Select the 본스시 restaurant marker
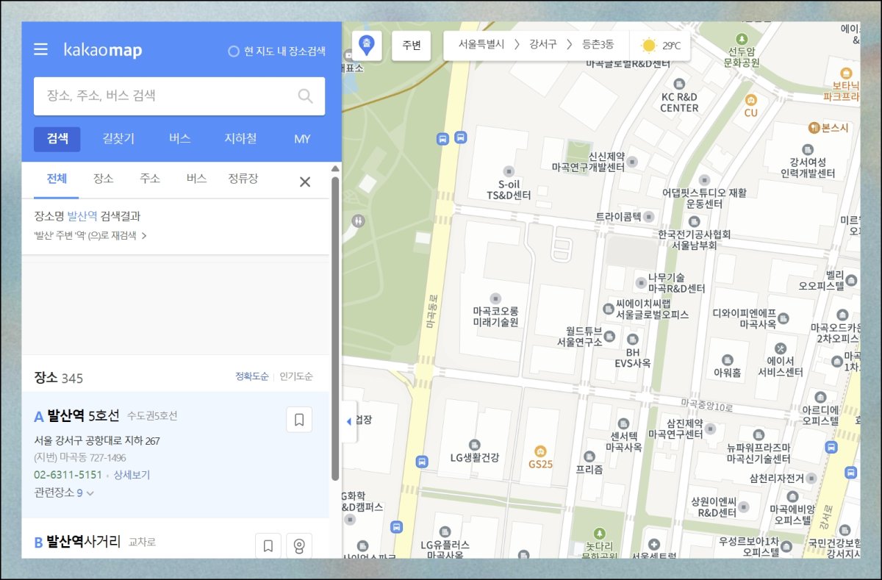This screenshot has width=882, height=580. [x=814, y=128]
